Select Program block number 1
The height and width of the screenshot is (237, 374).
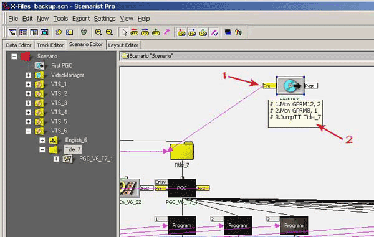(182, 225)
